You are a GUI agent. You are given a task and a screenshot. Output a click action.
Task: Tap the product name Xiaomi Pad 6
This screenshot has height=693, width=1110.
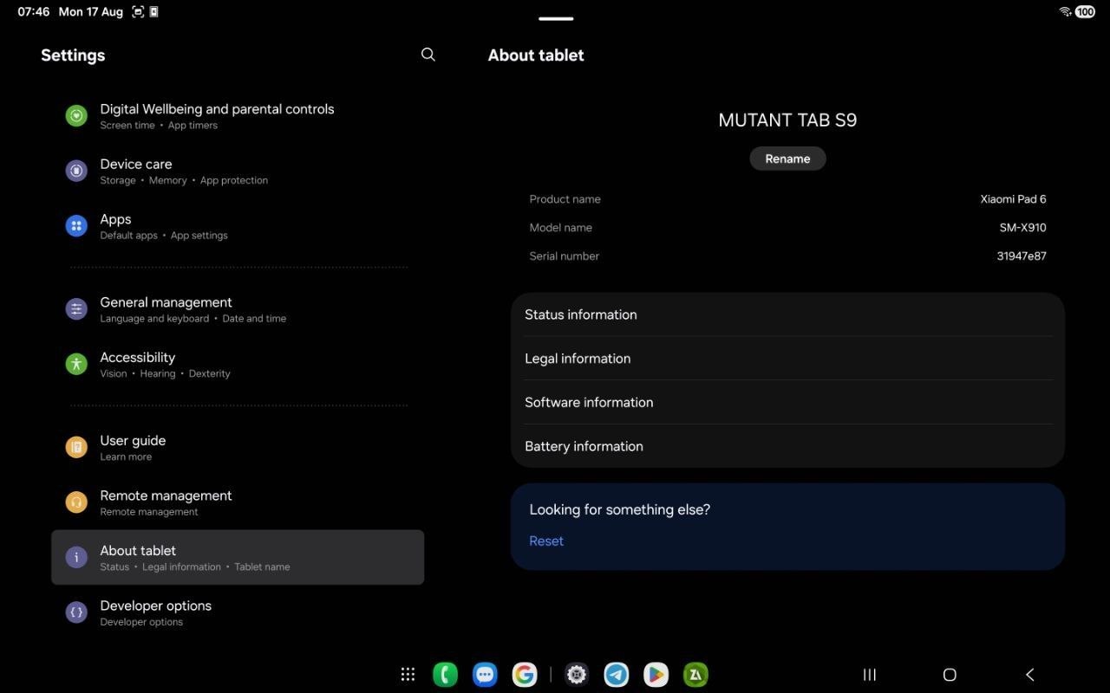coord(1013,198)
